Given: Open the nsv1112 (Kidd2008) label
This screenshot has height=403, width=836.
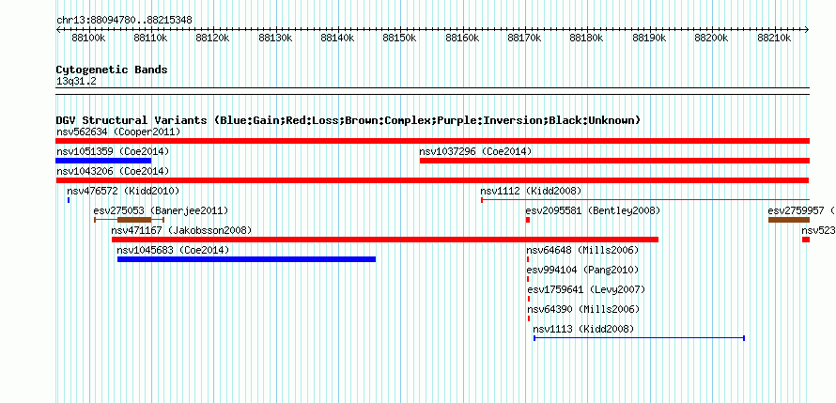Looking at the screenshot, I should (x=531, y=191).
